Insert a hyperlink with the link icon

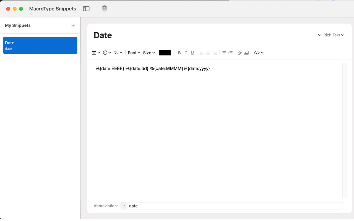240,52
